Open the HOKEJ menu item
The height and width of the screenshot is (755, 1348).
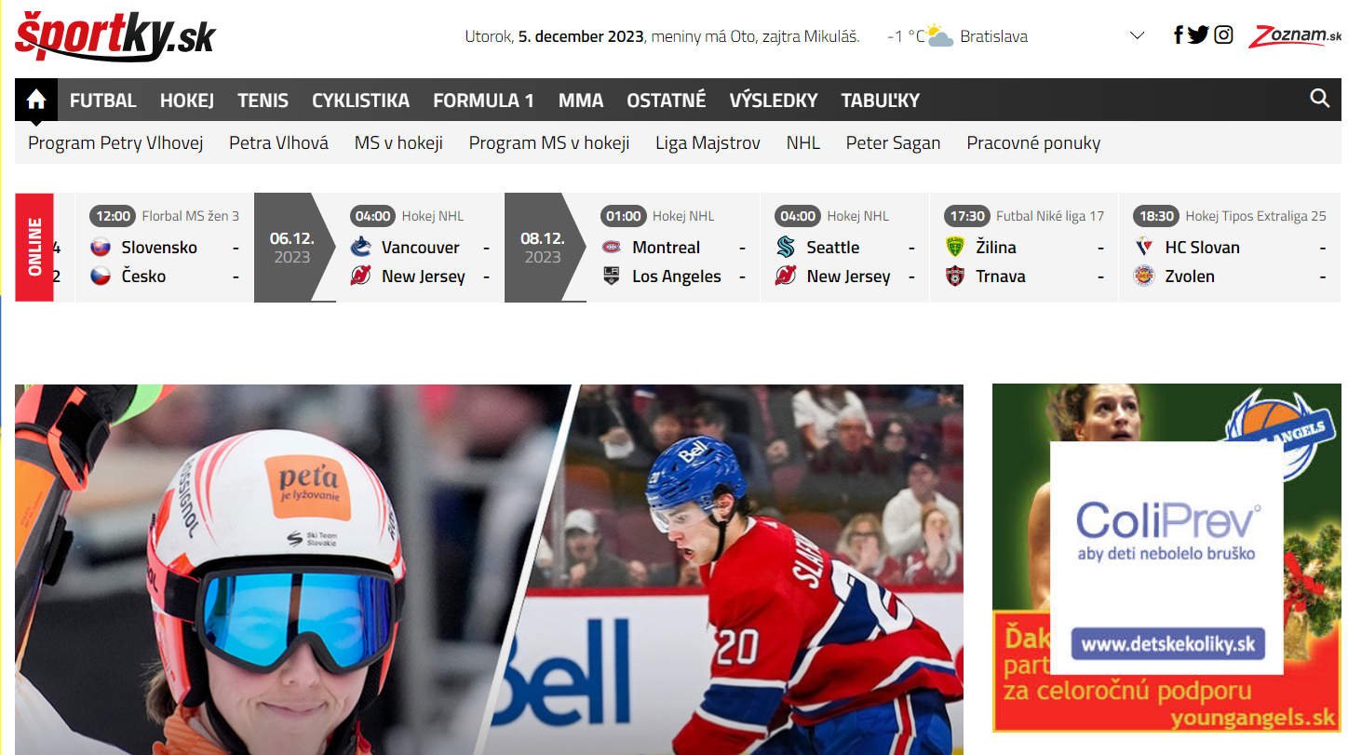tap(187, 100)
